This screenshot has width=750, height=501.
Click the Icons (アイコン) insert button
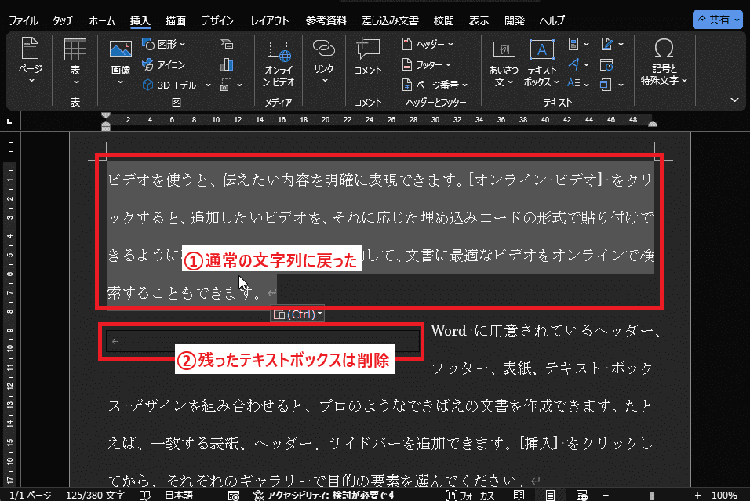(x=165, y=64)
